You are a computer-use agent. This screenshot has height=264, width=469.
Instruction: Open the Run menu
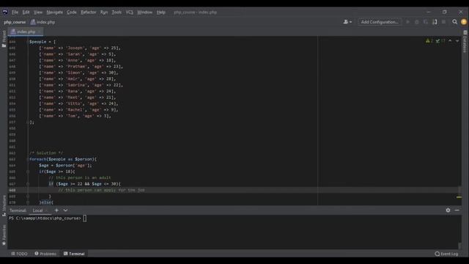click(x=104, y=12)
